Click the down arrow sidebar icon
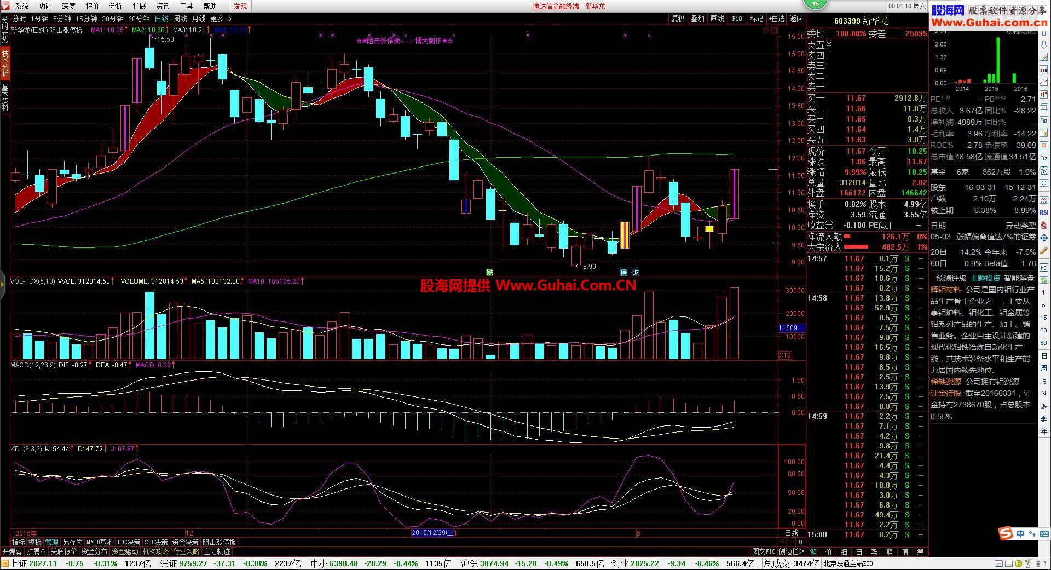 [x=1044, y=45]
